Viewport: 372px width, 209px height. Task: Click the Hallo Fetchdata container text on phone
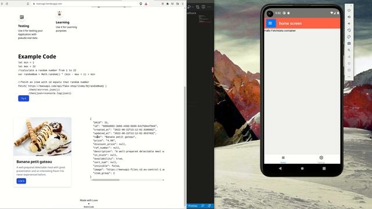click(280, 31)
